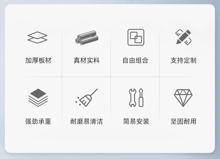220x159 pixels.
Task: Click the stacked sheets icon above 加厚板材
Action: (x=37, y=38)
